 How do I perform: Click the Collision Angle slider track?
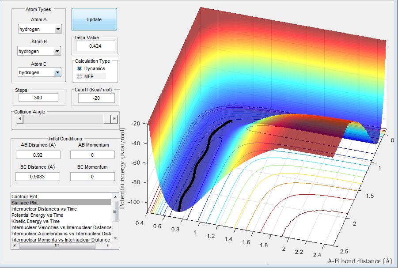pyautogui.click(x=64, y=119)
